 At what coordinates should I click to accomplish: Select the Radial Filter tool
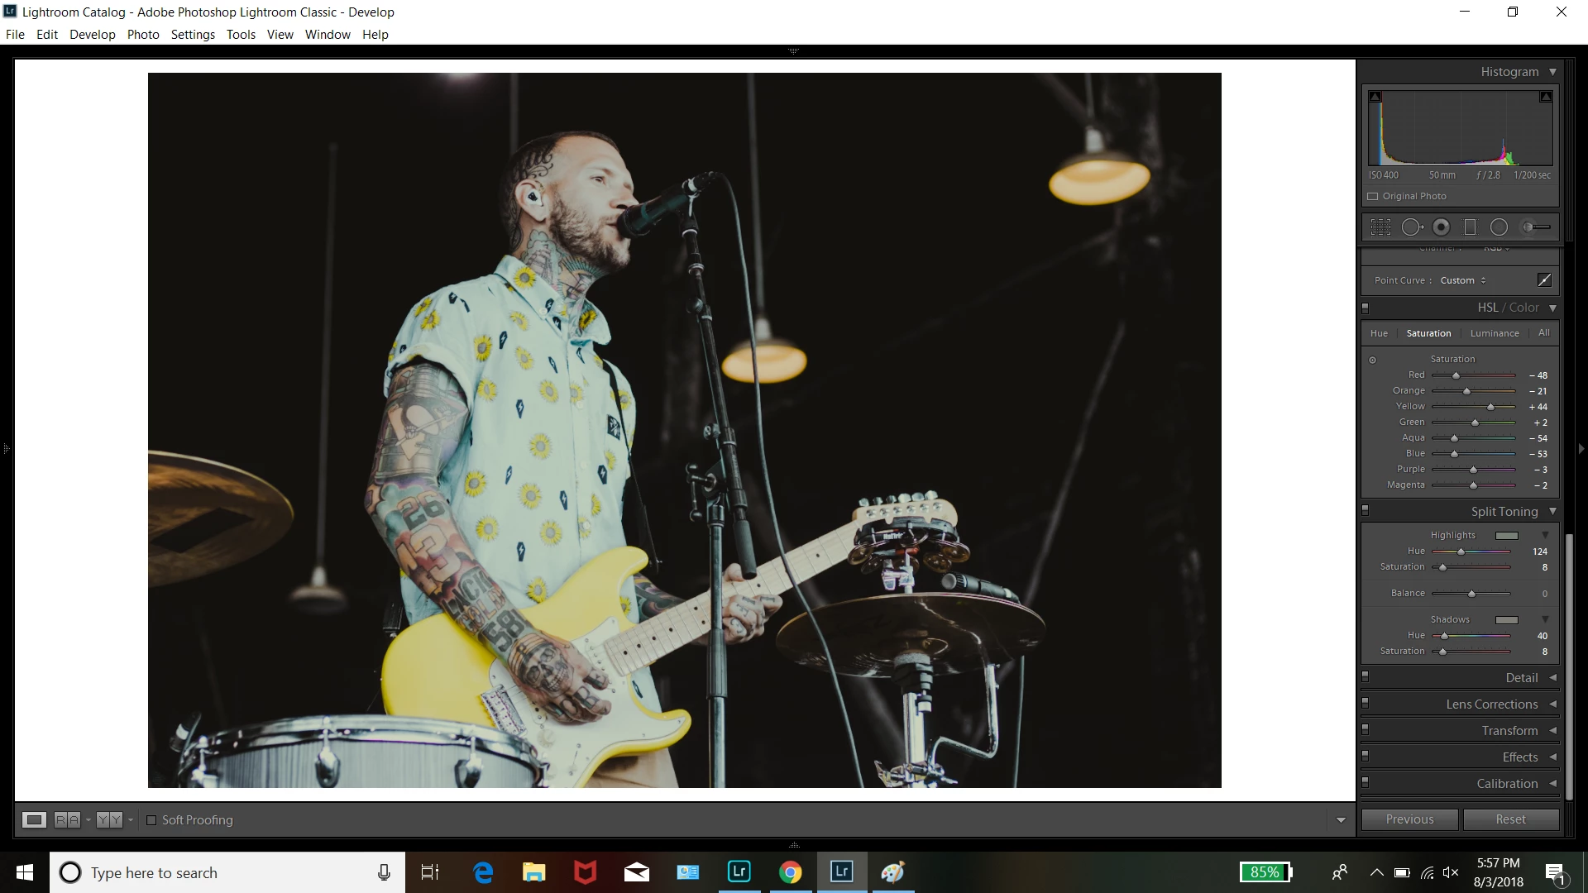[1499, 227]
